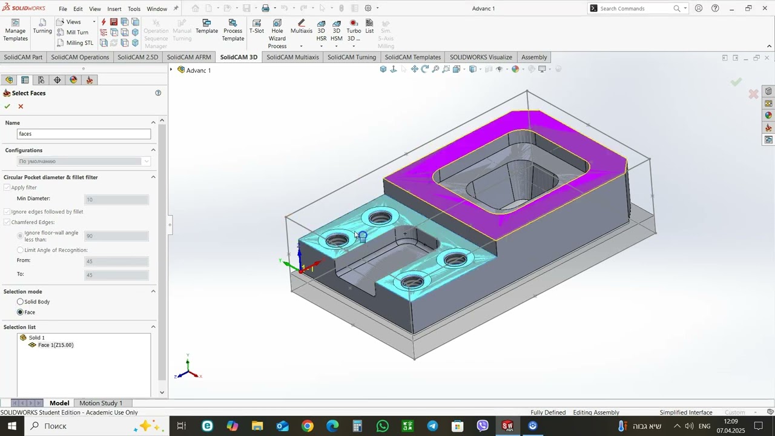This screenshot has height=436, width=775.
Task: Open the options gear icon in title bar
Action: 368,8
